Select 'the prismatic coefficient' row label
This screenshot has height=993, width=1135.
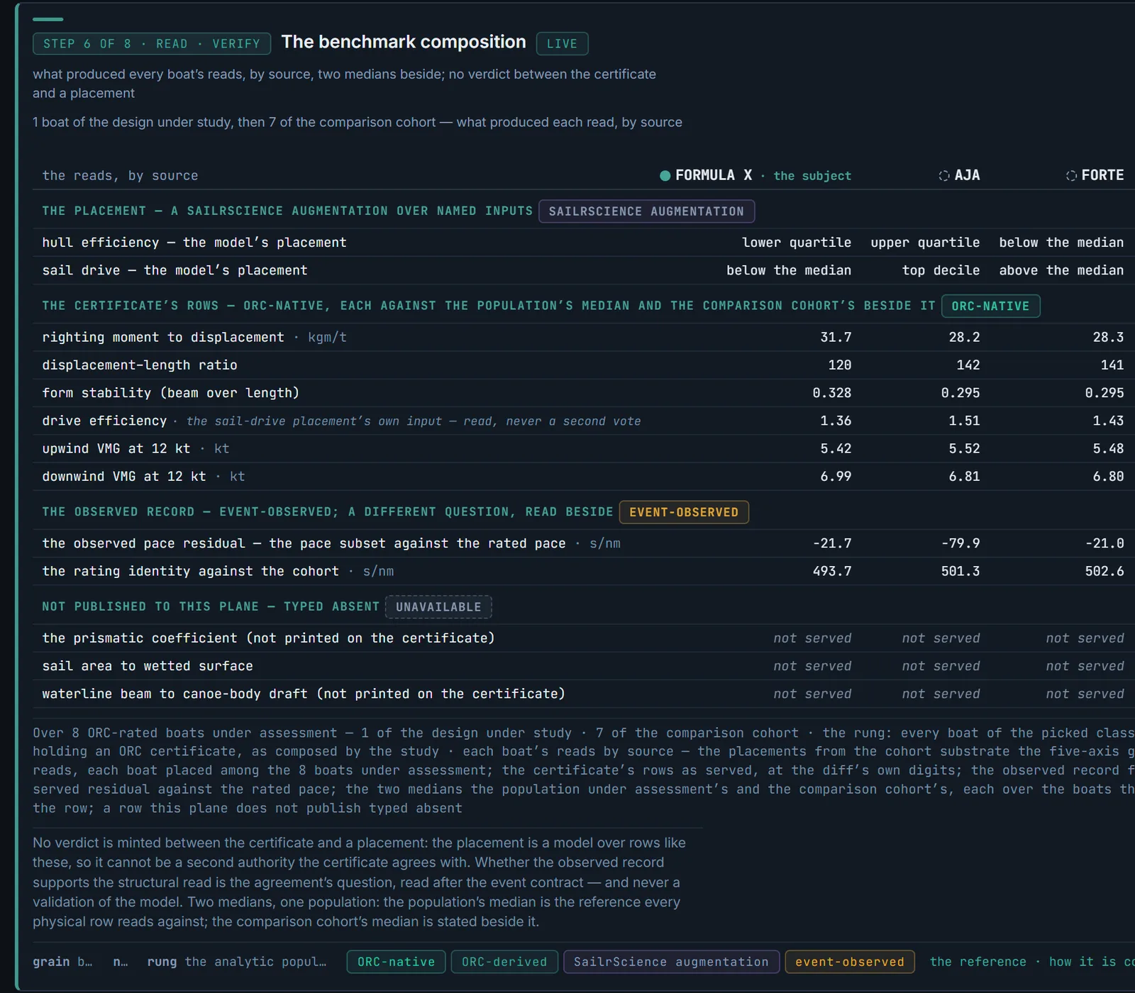point(268,638)
